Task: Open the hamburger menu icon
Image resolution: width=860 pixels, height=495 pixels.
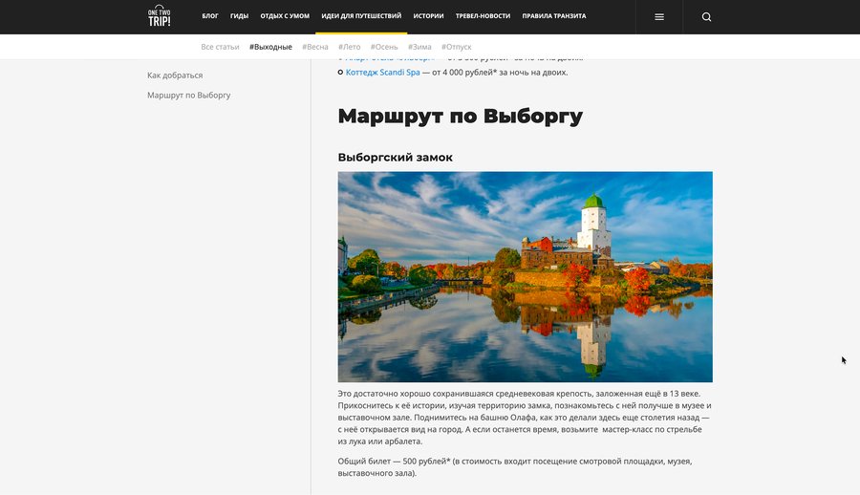Action: [x=659, y=17]
